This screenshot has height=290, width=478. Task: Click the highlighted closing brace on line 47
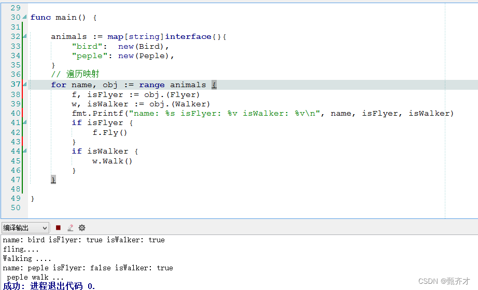click(53, 179)
